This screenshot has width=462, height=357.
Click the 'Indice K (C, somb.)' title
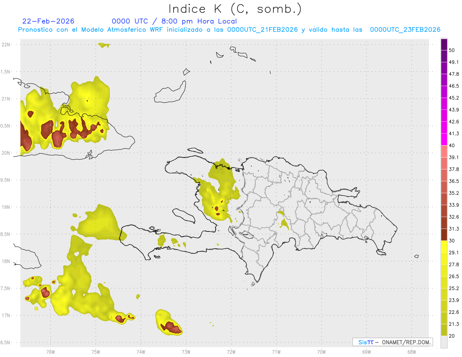click(x=235, y=9)
